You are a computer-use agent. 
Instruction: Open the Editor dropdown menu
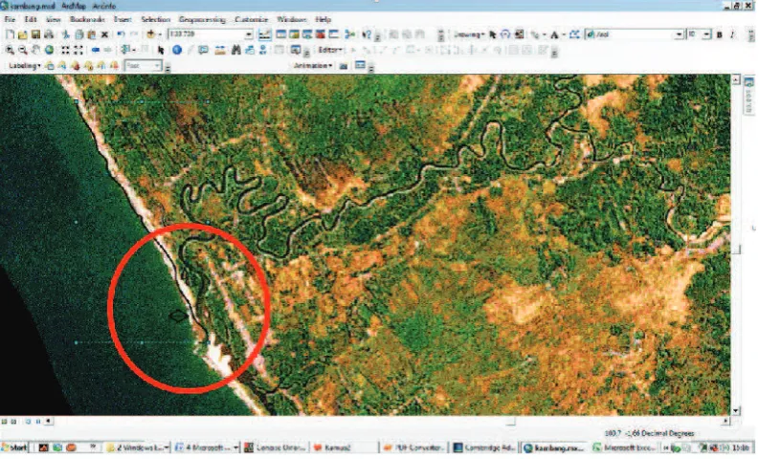330,51
